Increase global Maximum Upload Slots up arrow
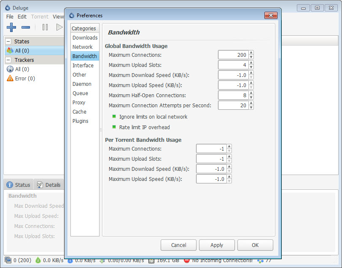Image resolution: width=342 pixels, height=268 pixels. point(251,63)
